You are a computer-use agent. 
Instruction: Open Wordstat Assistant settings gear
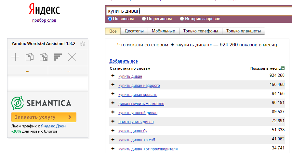pyautogui.click(x=83, y=44)
